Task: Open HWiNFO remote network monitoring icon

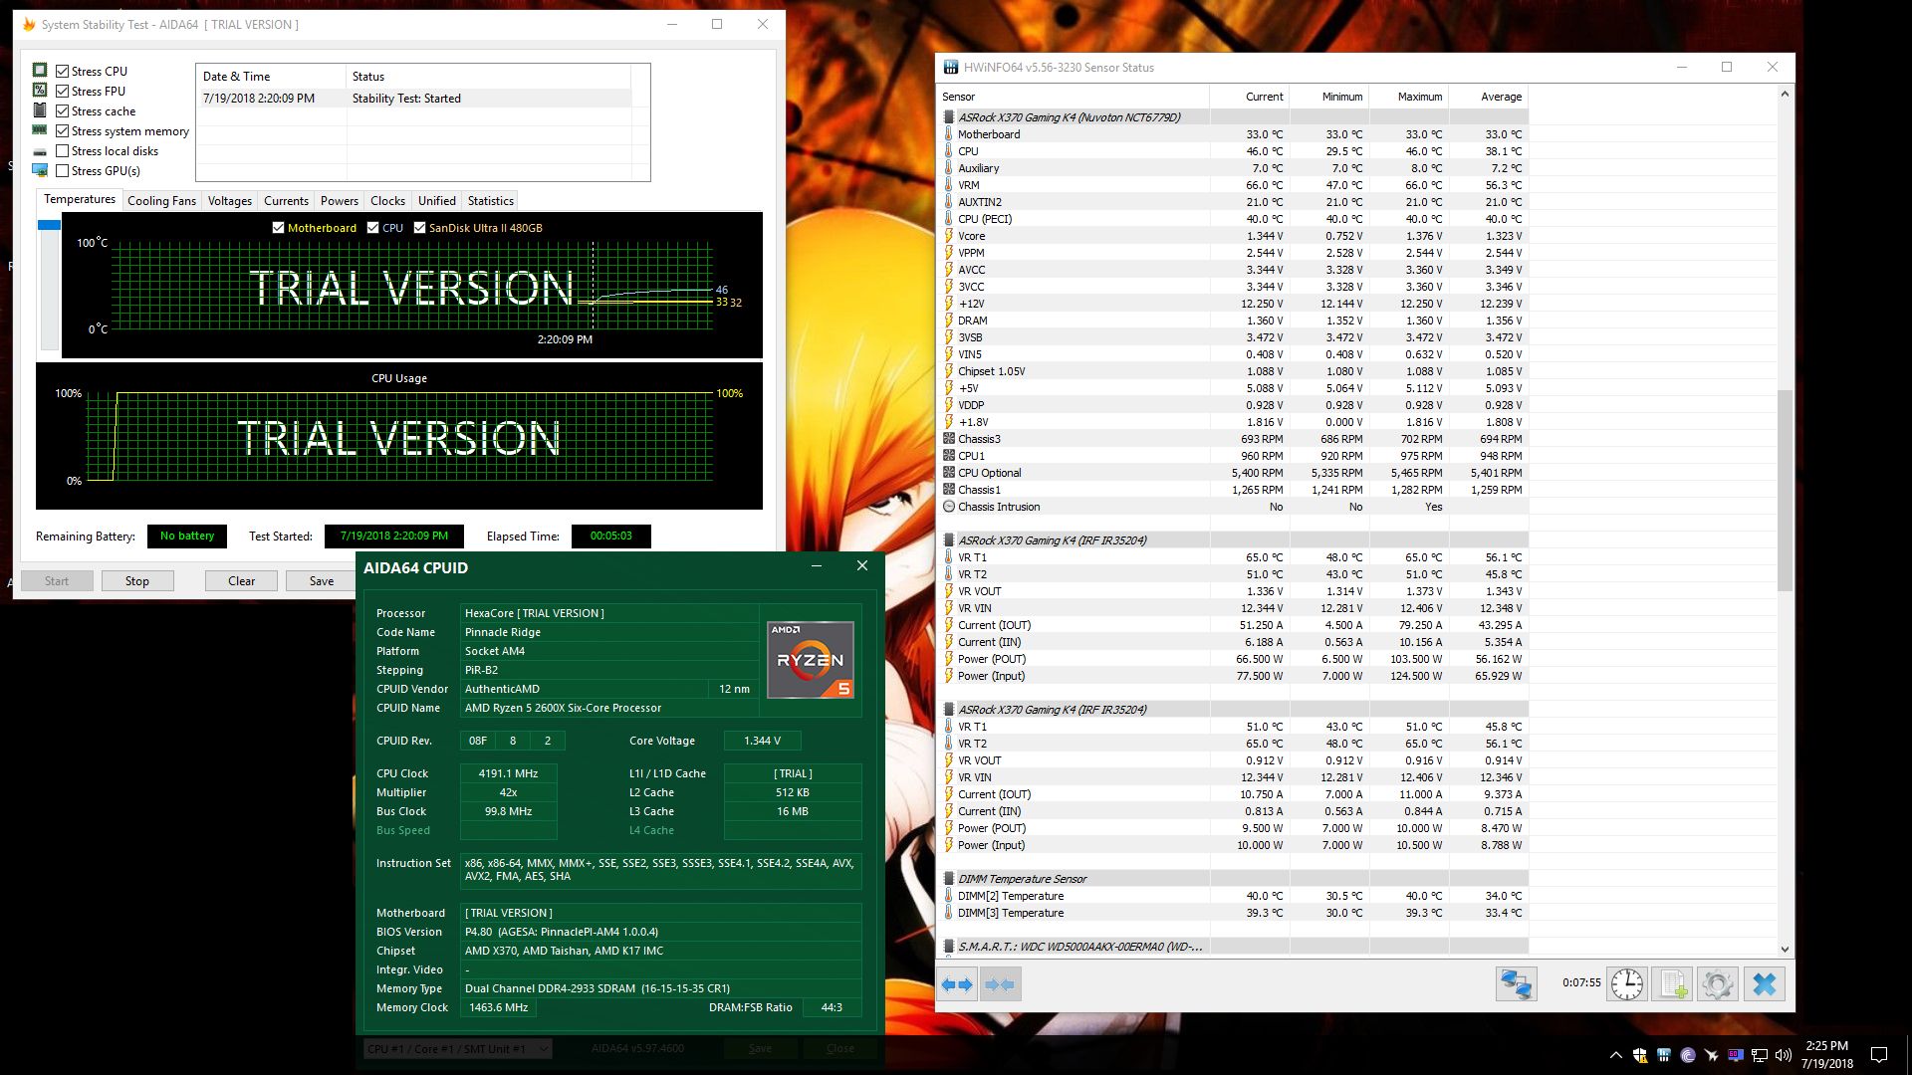Action: coord(1516,984)
